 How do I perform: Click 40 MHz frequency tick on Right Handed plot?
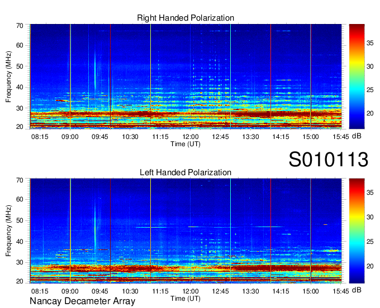coord(20,87)
